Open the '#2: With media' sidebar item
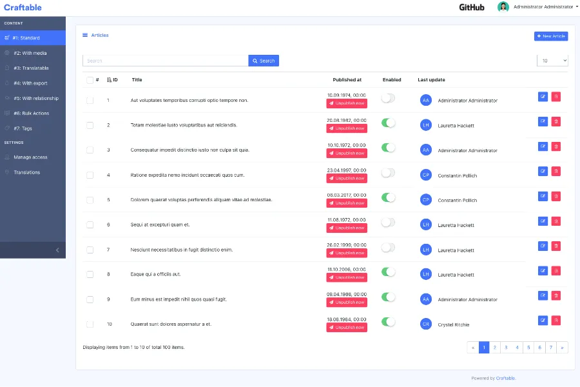 (30, 53)
